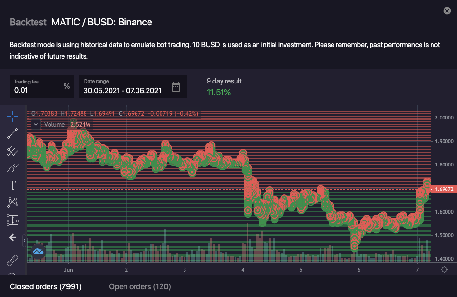Screen dimensions: 457x297
Task: Switch to Closed orders (7991) tab
Action: [x=46, y=286]
